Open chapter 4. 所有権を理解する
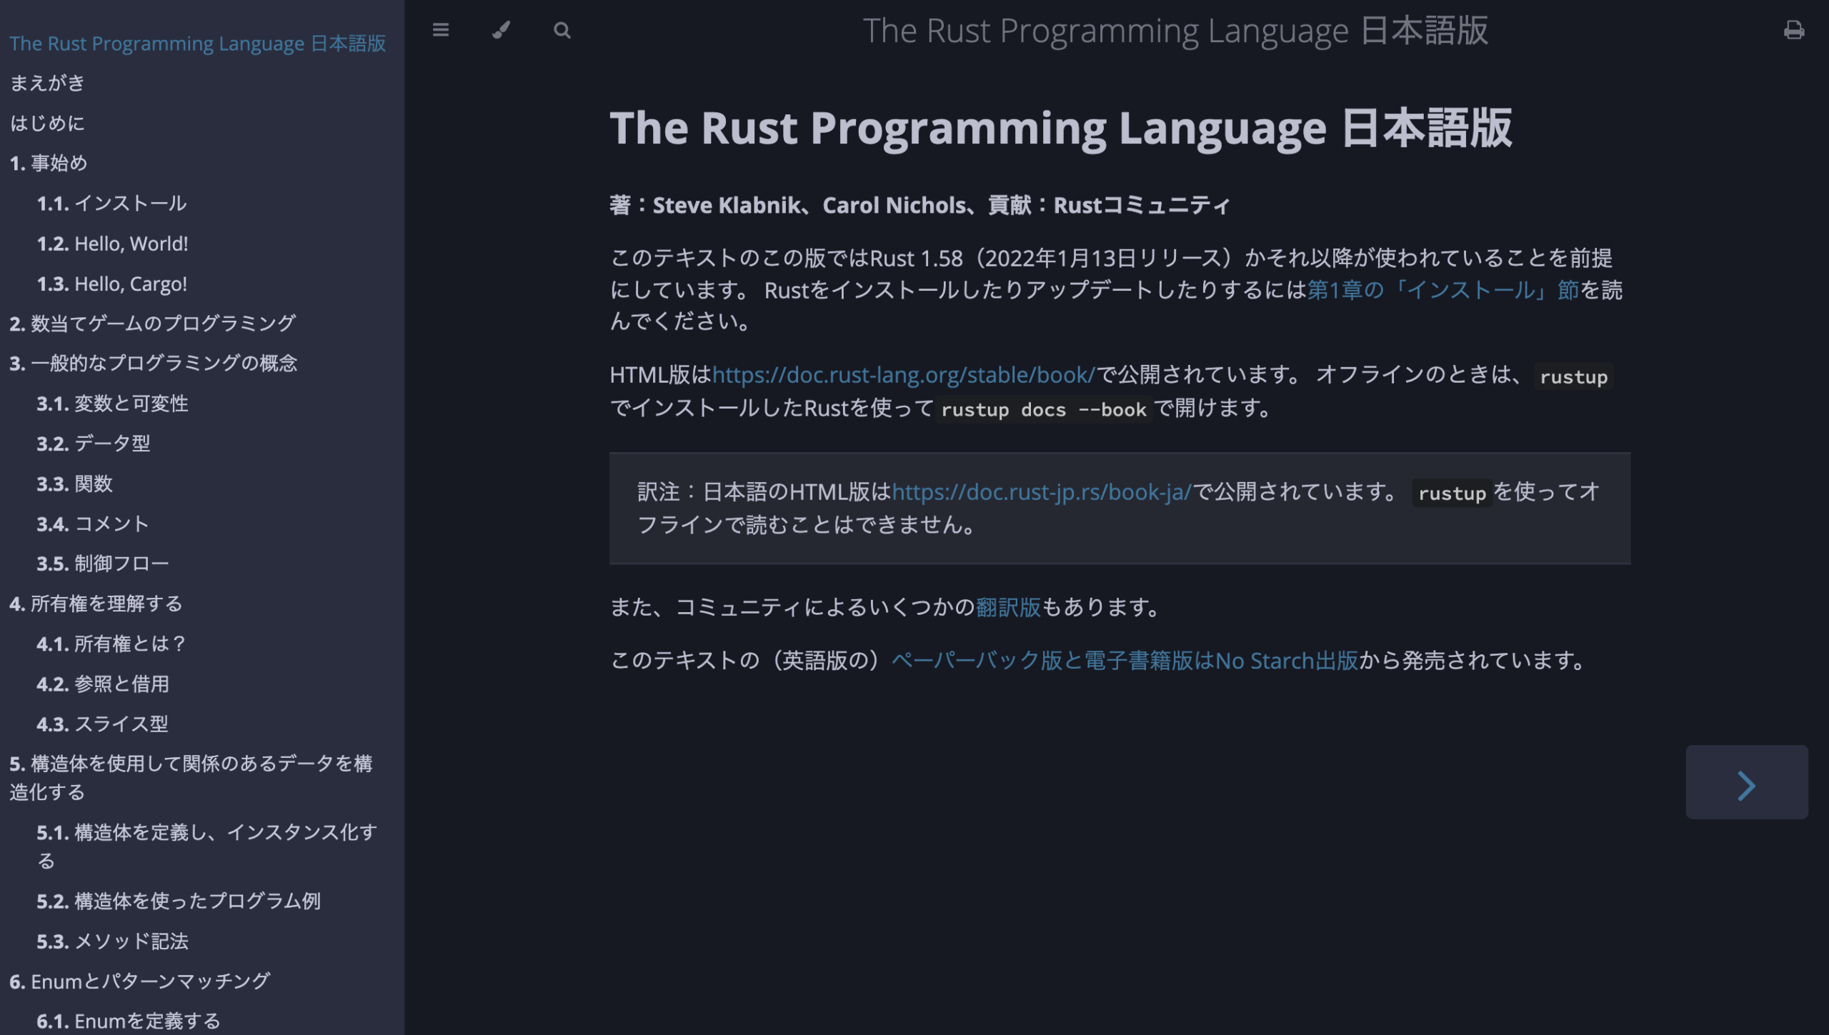The width and height of the screenshot is (1829, 1035). coord(96,604)
